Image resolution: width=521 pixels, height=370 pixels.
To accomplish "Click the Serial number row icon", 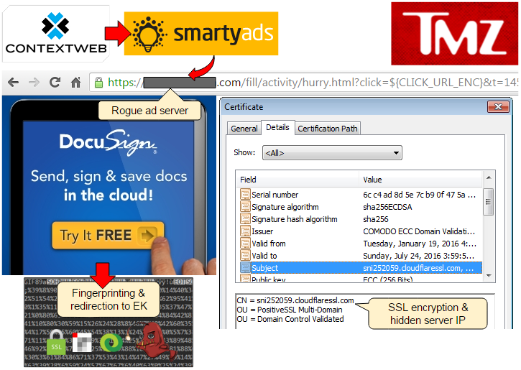I will click(245, 194).
